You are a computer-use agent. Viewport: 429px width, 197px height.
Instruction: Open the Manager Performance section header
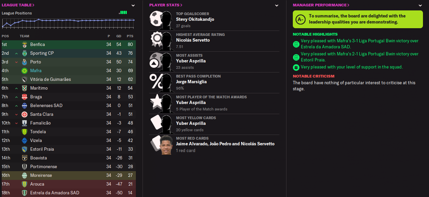pyautogui.click(x=321, y=5)
